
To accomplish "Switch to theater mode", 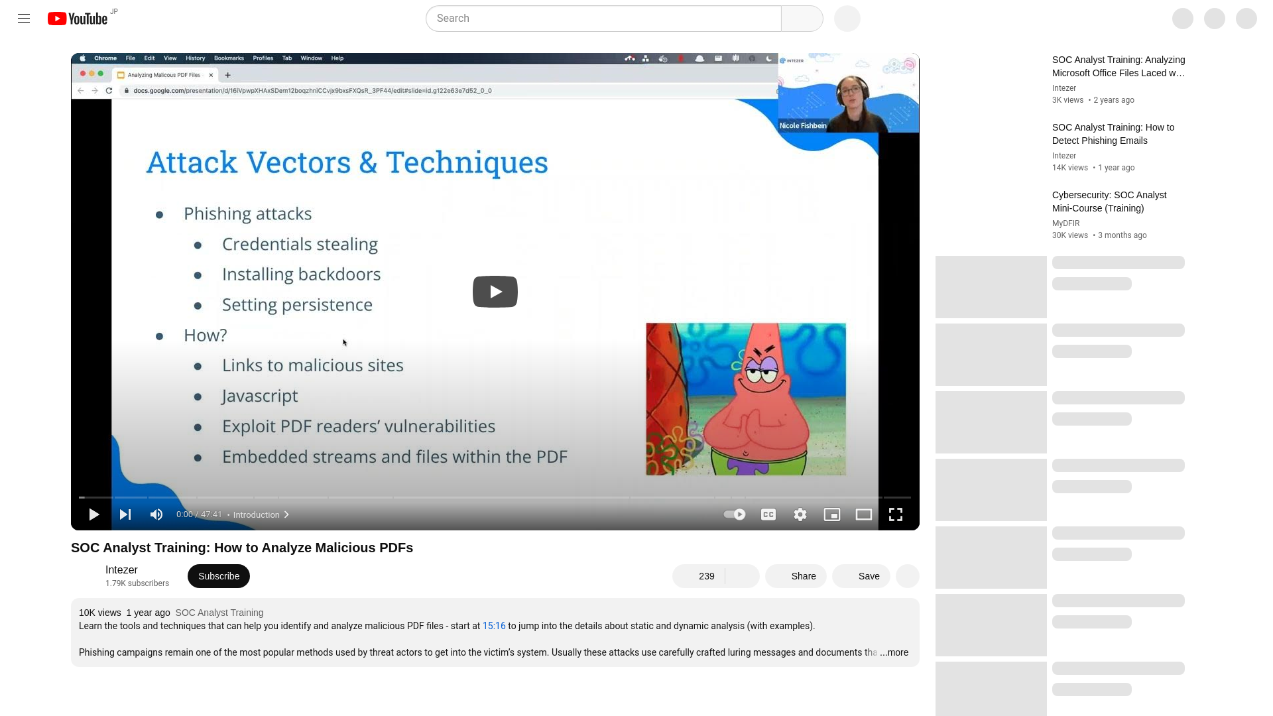I will 864,514.
